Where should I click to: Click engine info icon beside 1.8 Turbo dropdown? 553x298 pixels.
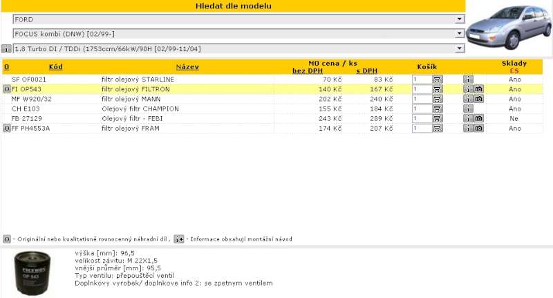pyautogui.click(x=6, y=49)
